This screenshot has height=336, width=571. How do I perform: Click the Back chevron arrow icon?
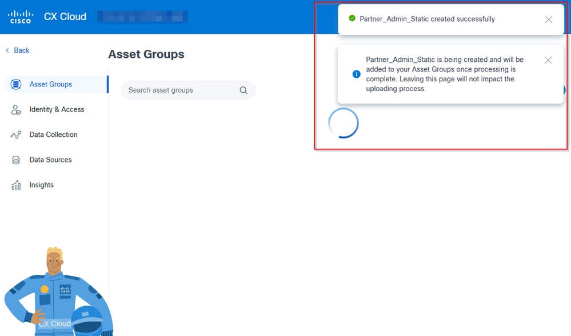(x=7, y=50)
